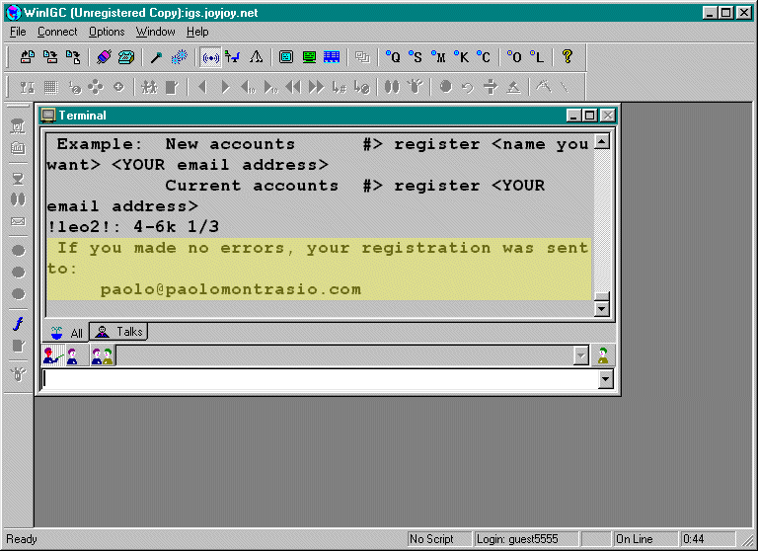This screenshot has width=758, height=551.
Task: Toggle the two-person mode button
Action: [102, 355]
